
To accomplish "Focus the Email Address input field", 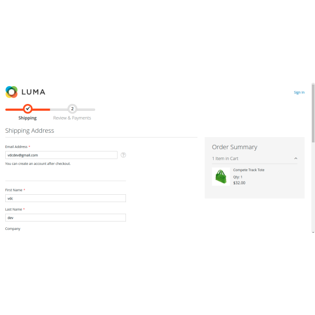I will coord(61,155).
